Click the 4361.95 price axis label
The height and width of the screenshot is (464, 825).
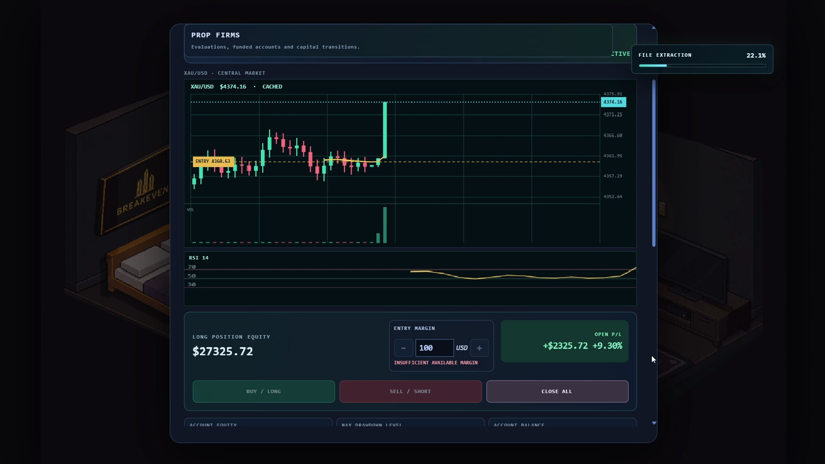click(613, 156)
